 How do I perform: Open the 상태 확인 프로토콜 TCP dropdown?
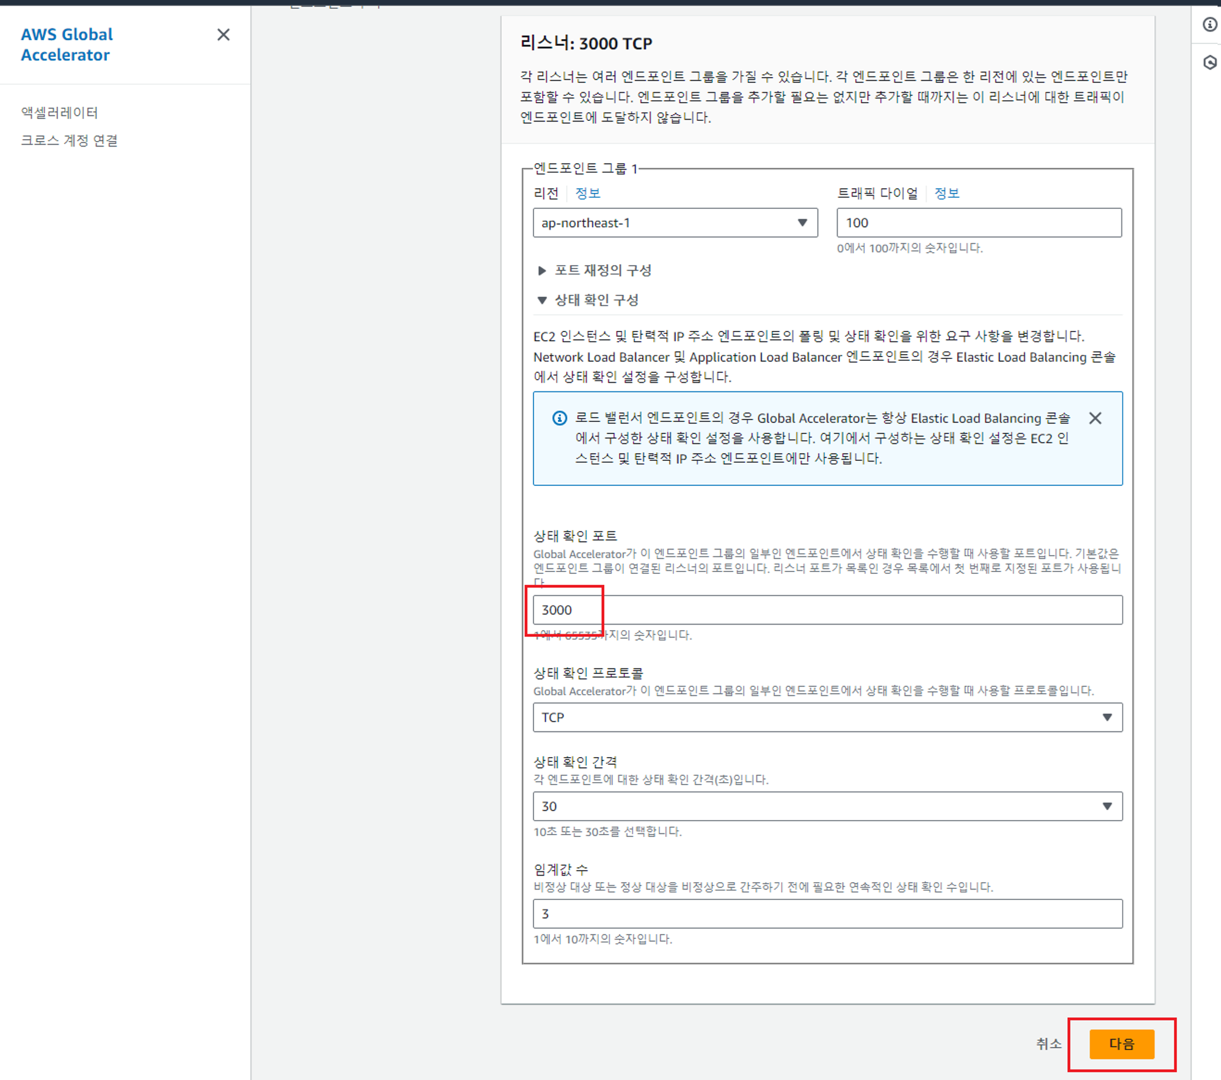(x=827, y=717)
